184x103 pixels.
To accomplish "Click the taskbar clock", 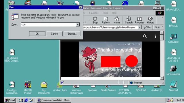I will [x=180, y=100].
